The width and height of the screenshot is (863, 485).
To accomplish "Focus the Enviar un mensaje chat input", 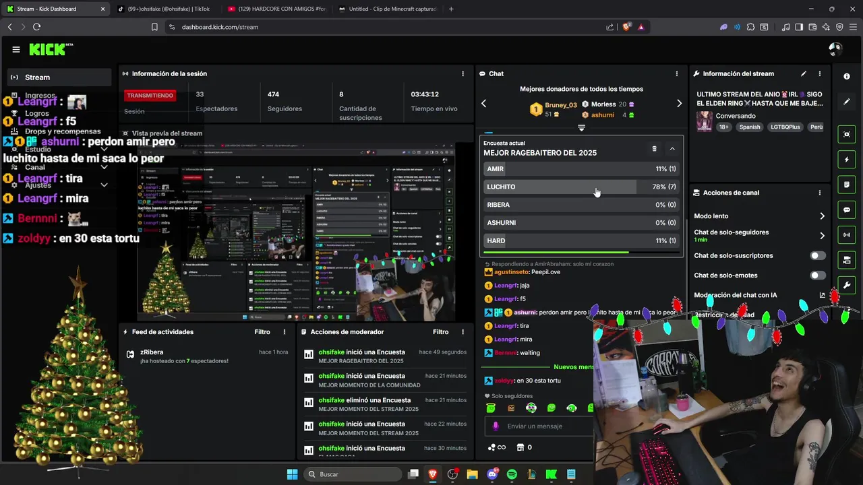I will click(539, 426).
